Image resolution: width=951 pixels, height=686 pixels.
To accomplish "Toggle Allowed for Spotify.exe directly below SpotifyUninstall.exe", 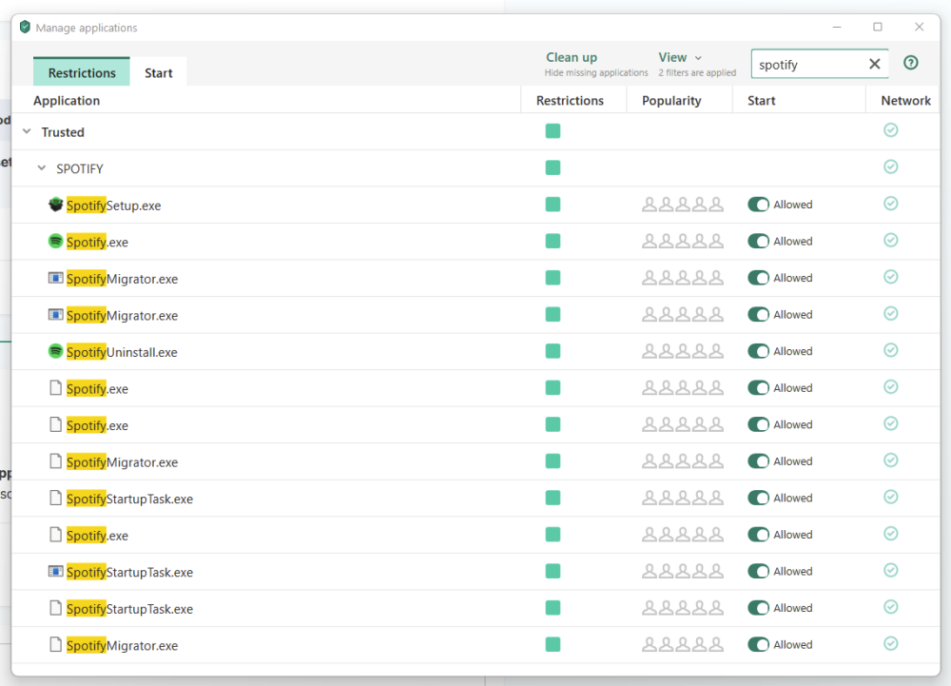I will coord(758,388).
